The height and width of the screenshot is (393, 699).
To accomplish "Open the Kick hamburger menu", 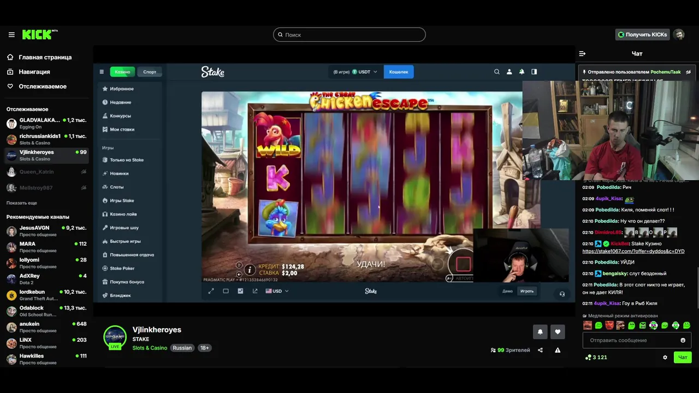I will point(11,35).
